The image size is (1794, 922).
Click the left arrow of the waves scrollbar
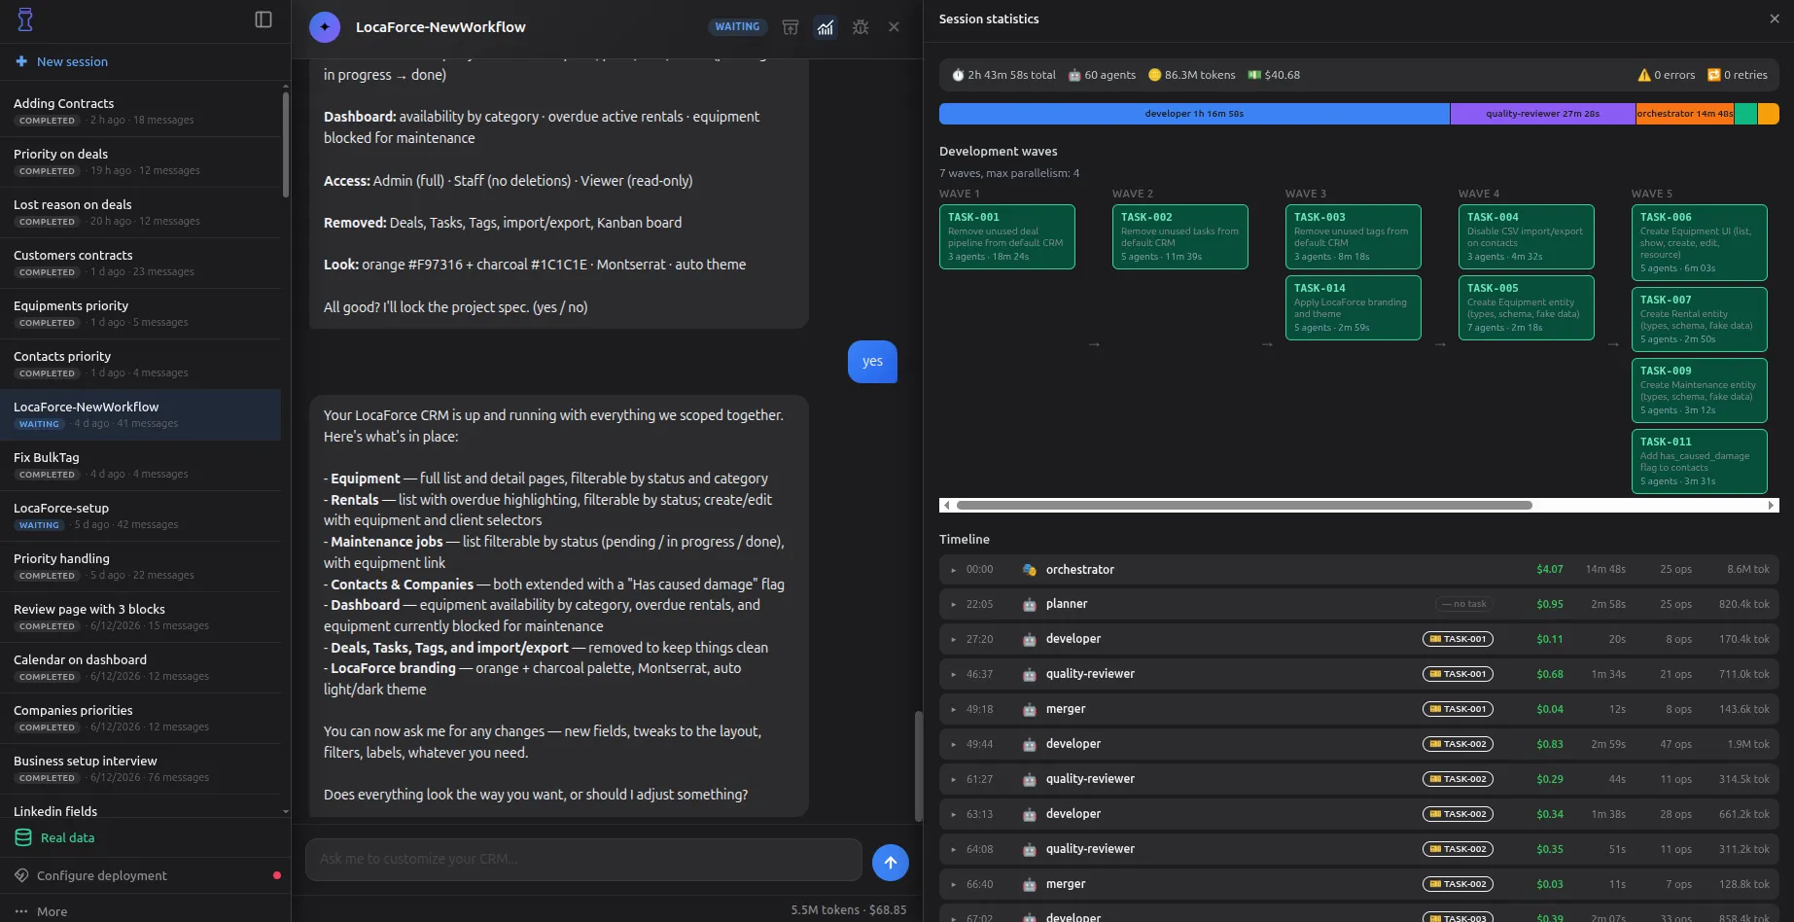[x=947, y=506]
